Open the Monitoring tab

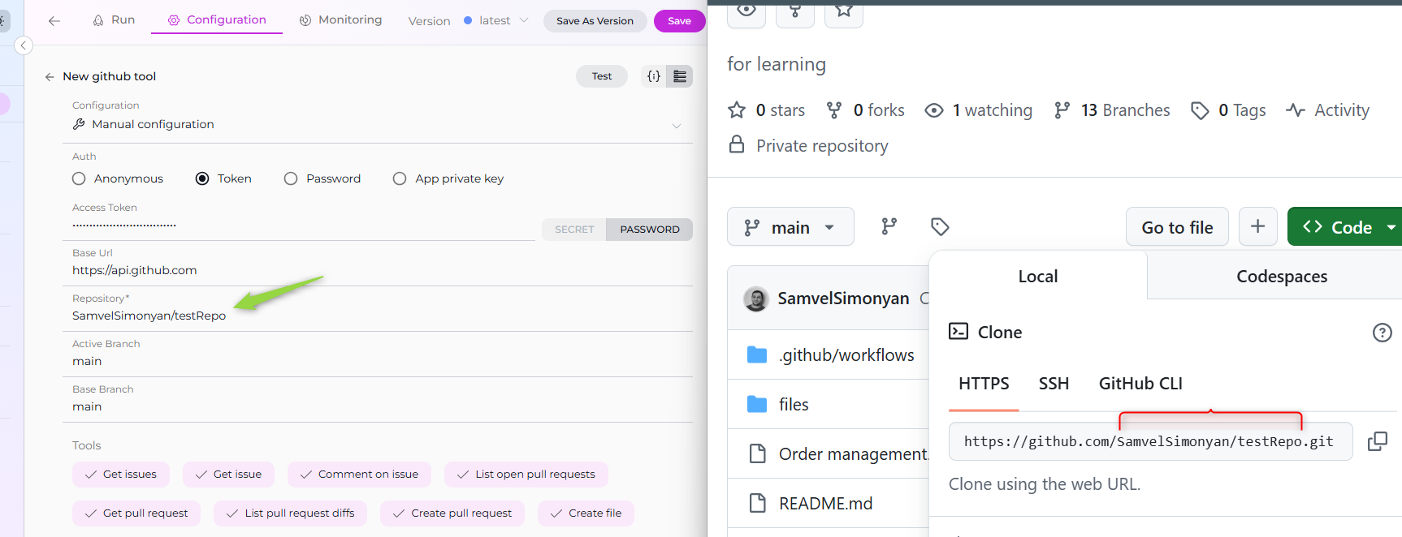(340, 19)
